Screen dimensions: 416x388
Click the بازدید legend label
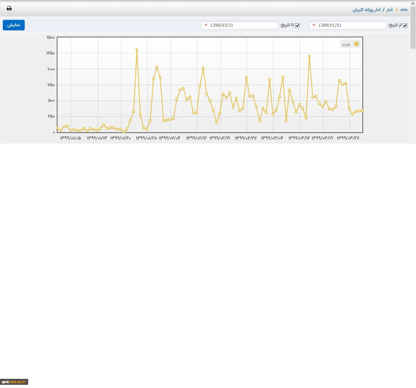[346, 44]
